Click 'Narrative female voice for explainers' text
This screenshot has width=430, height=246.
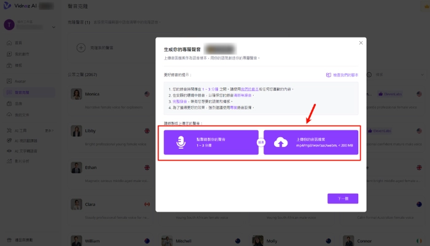coord(114,108)
